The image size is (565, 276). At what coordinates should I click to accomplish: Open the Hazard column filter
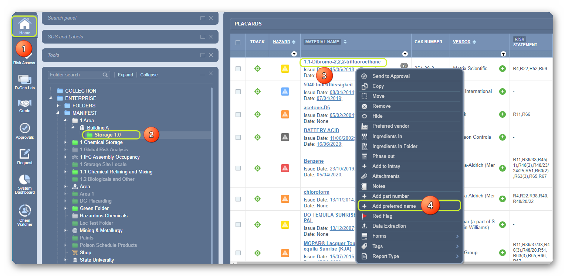point(294,54)
